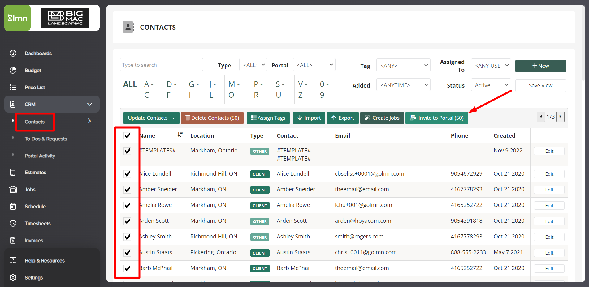The height and width of the screenshot is (287, 589).
Task: Filter contacts by G - I
Action: click(x=194, y=89)
